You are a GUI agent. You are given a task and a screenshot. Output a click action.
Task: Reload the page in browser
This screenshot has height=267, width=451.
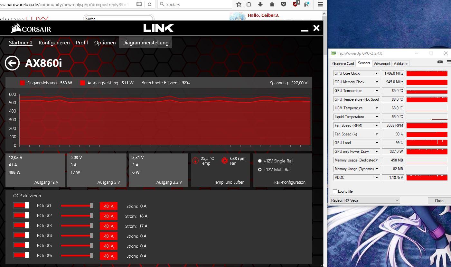coord(149,4)
